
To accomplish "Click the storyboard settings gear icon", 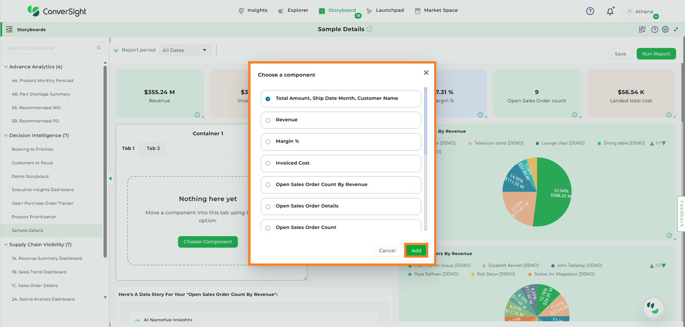I will pyautogui.click(x=665, y=30).
